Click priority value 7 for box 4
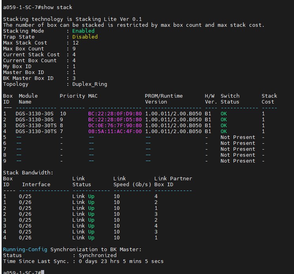 (61, 131)
